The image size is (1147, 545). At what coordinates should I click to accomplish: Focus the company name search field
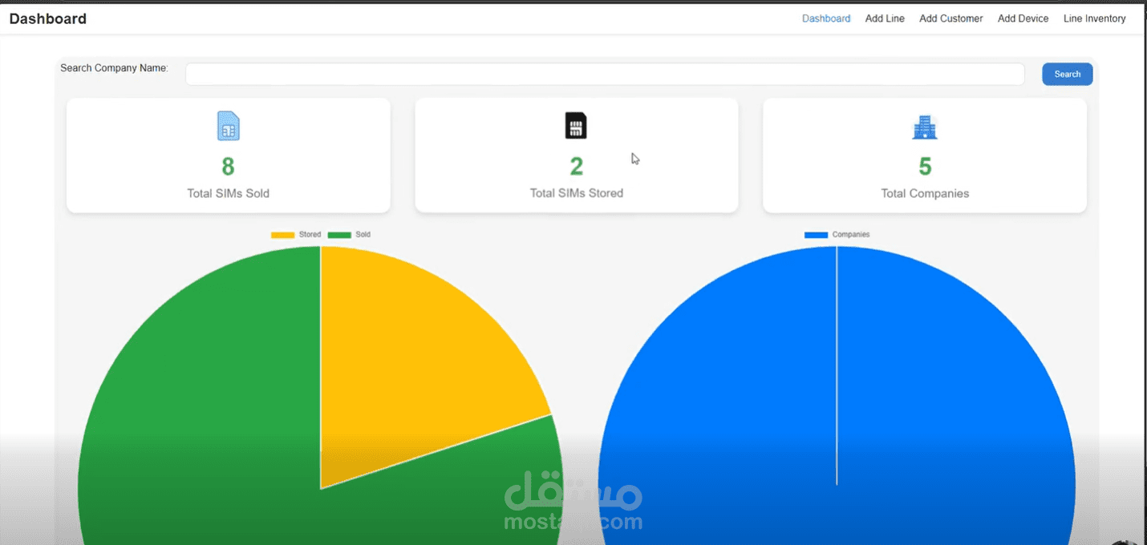[605, 74]
